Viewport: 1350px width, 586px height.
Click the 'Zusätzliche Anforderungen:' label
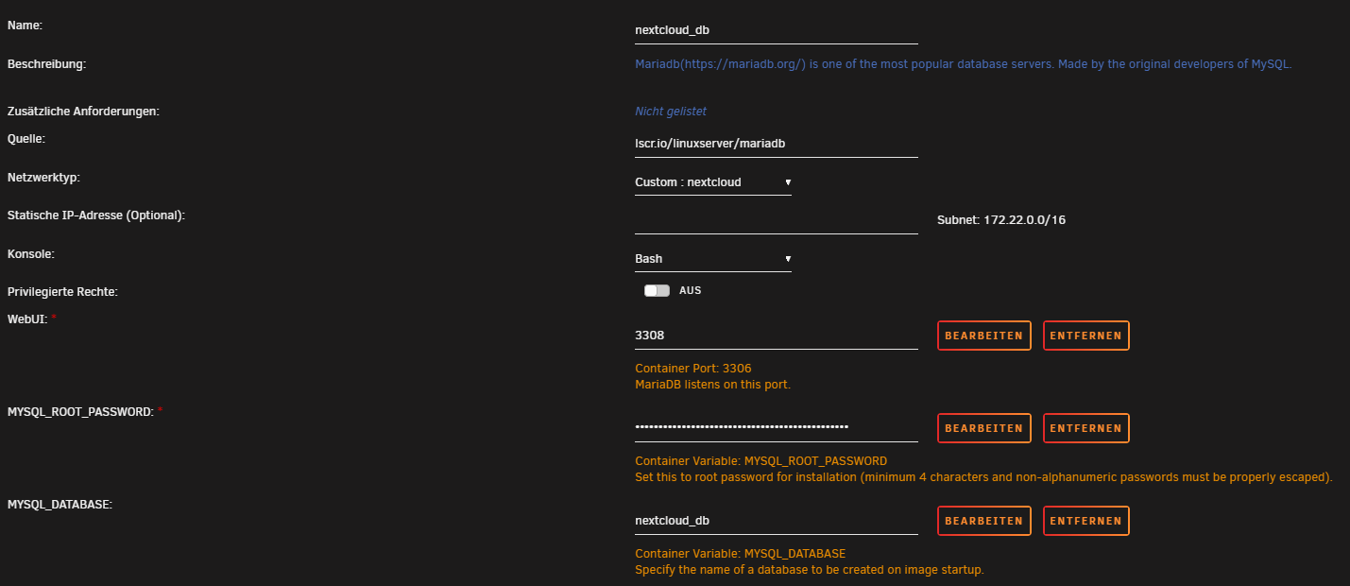tap(83, 112)
